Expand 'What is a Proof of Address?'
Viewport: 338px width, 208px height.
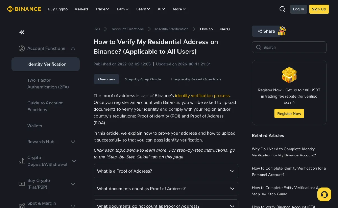click(166, 171)
